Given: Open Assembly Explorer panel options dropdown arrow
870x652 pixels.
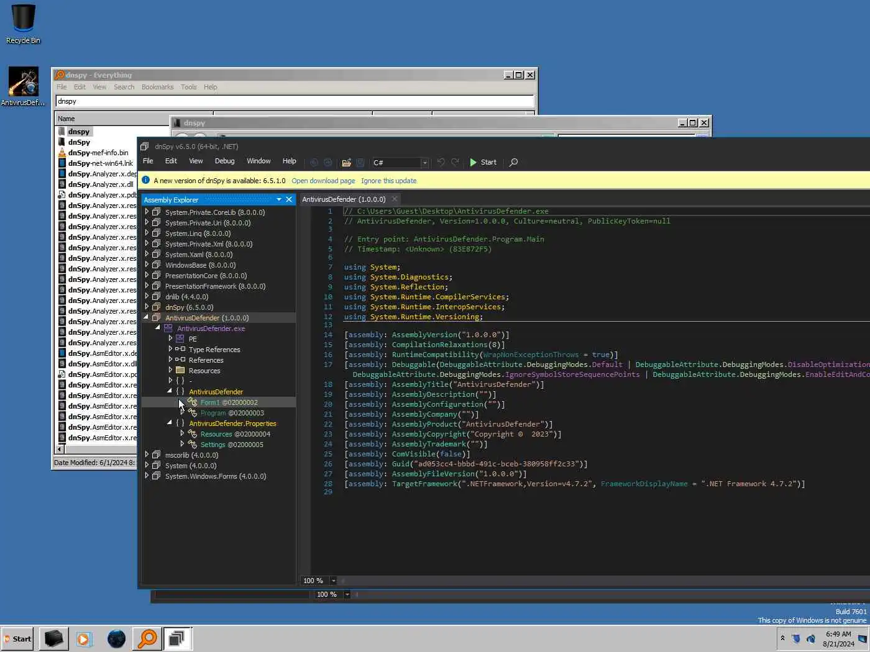Looking at the screenshot, I should click(x=279, y=199).
